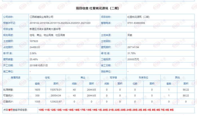Open the 10栋 building link

(41, 110)
